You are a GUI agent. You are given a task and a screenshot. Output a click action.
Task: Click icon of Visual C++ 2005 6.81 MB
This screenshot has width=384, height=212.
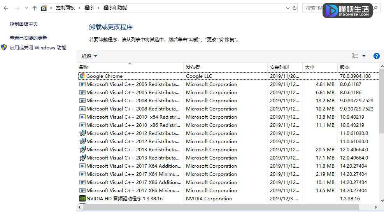point(82,92)
